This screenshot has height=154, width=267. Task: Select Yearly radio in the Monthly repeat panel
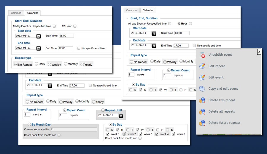click(94, 102)
